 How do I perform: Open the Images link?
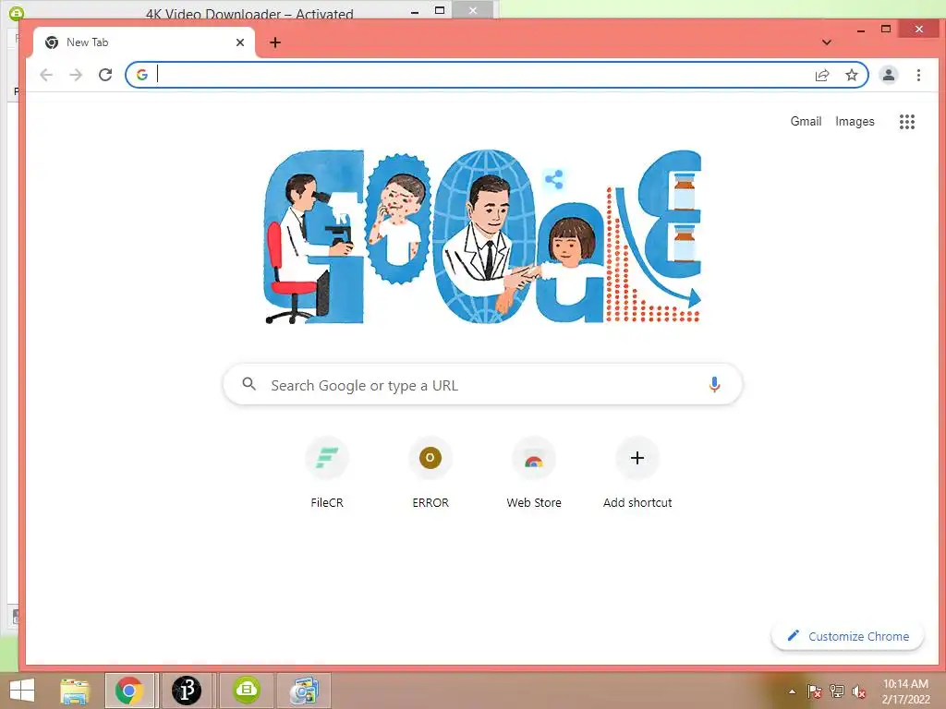pos(855,121)
